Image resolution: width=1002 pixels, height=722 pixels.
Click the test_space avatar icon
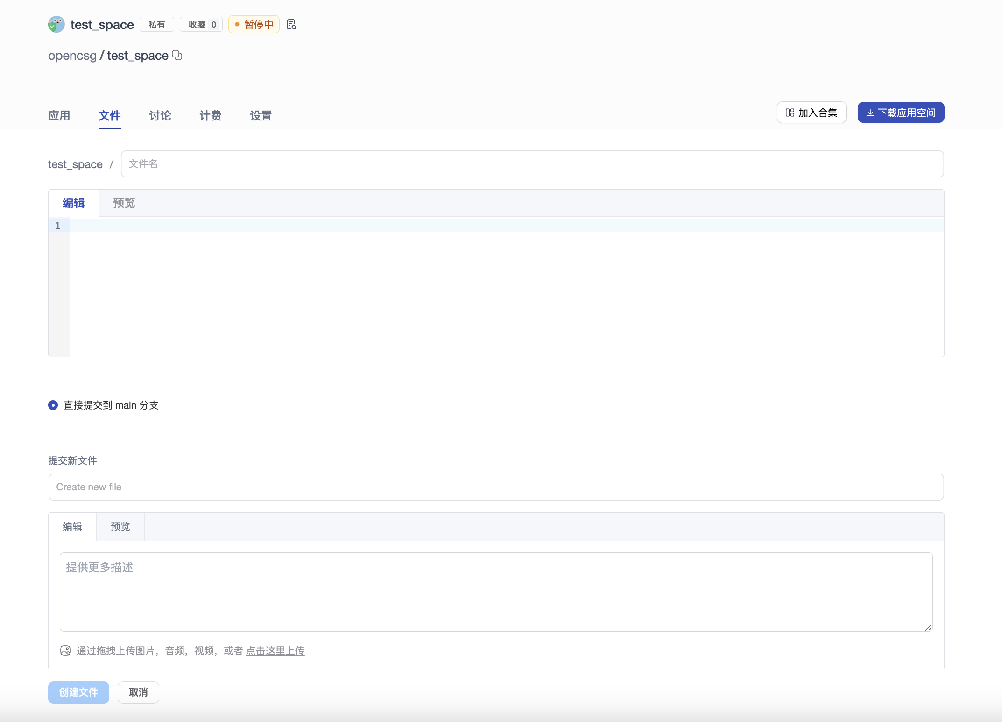point(56,24)
